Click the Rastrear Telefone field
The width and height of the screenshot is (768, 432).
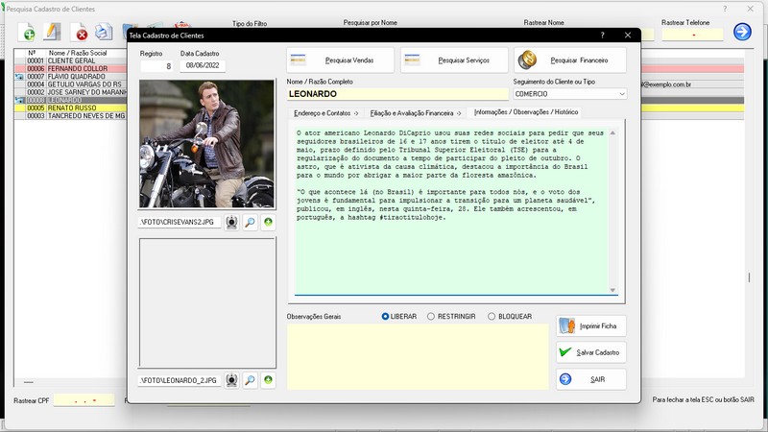pos(692,35)
